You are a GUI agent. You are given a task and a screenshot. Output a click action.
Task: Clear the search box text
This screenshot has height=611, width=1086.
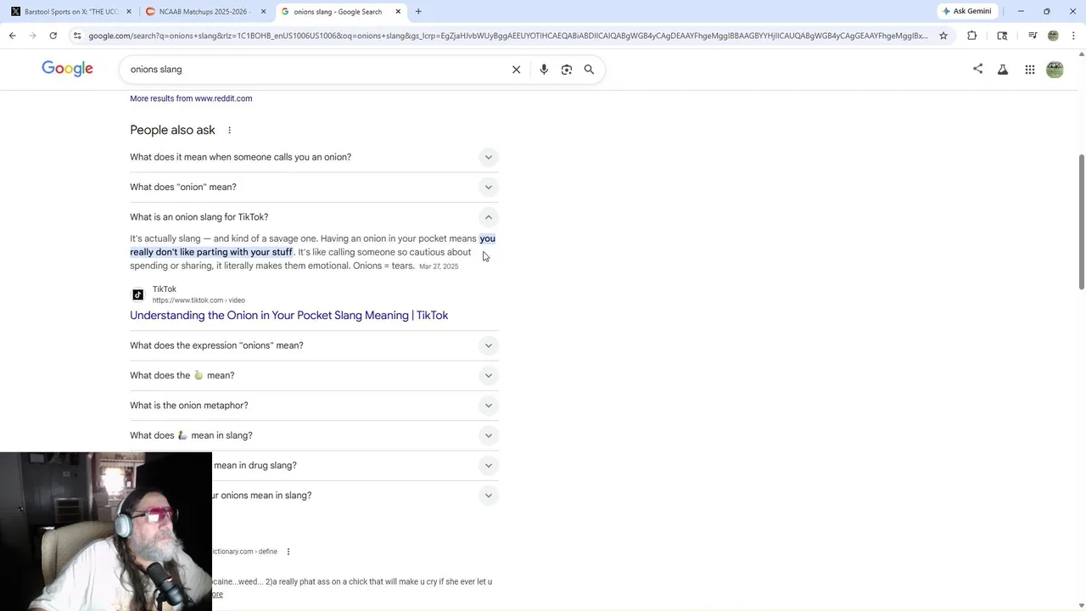click(x=516, y=70)
